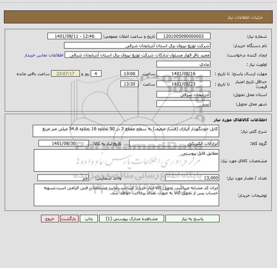This screenshot has width=277, height=268.
Task: Click the label شهر محل تحویل
Action: [251, 104]
